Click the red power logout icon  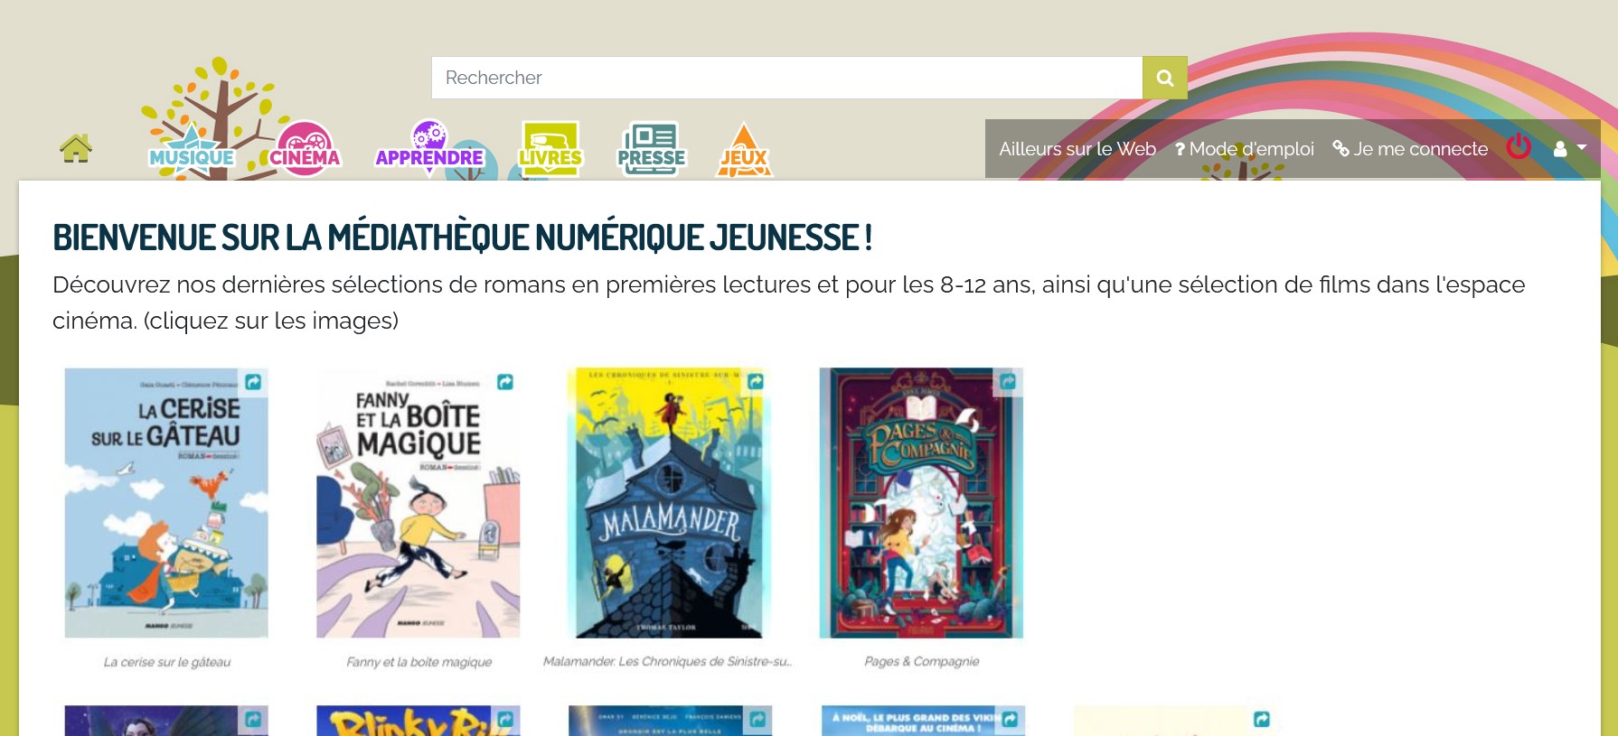click(x=1519, y=147)
